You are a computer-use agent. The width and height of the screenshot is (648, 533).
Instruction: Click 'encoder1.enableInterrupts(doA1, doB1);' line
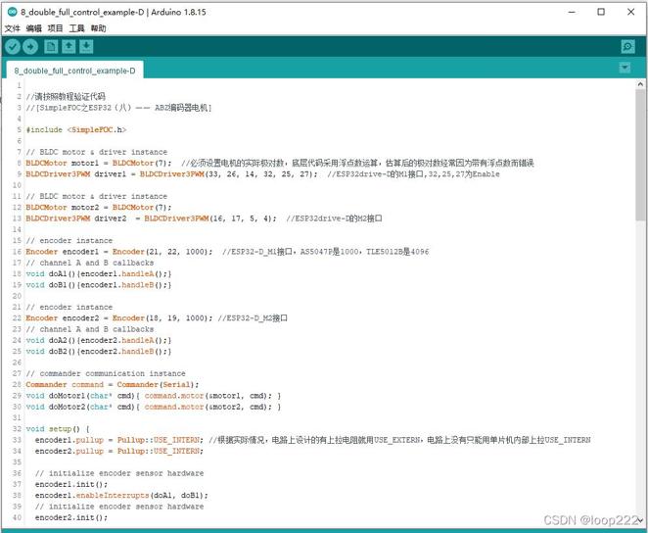coord(121,496)
